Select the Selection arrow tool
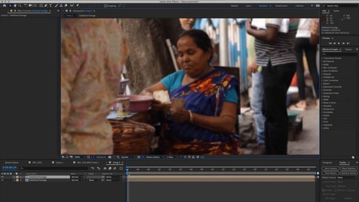This screenshot has width=359, height=202. pyautogui.click(x=10, y=6)
